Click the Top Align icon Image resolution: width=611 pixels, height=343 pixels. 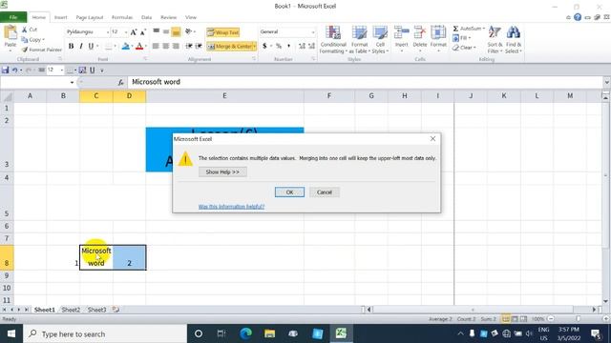tap(157, 31)
